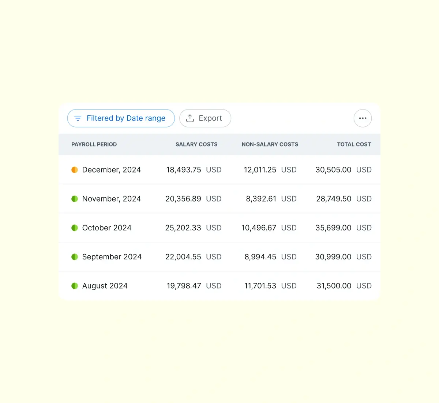Select the 35,699.00 total cost value
439x403 pixels.
333,228
